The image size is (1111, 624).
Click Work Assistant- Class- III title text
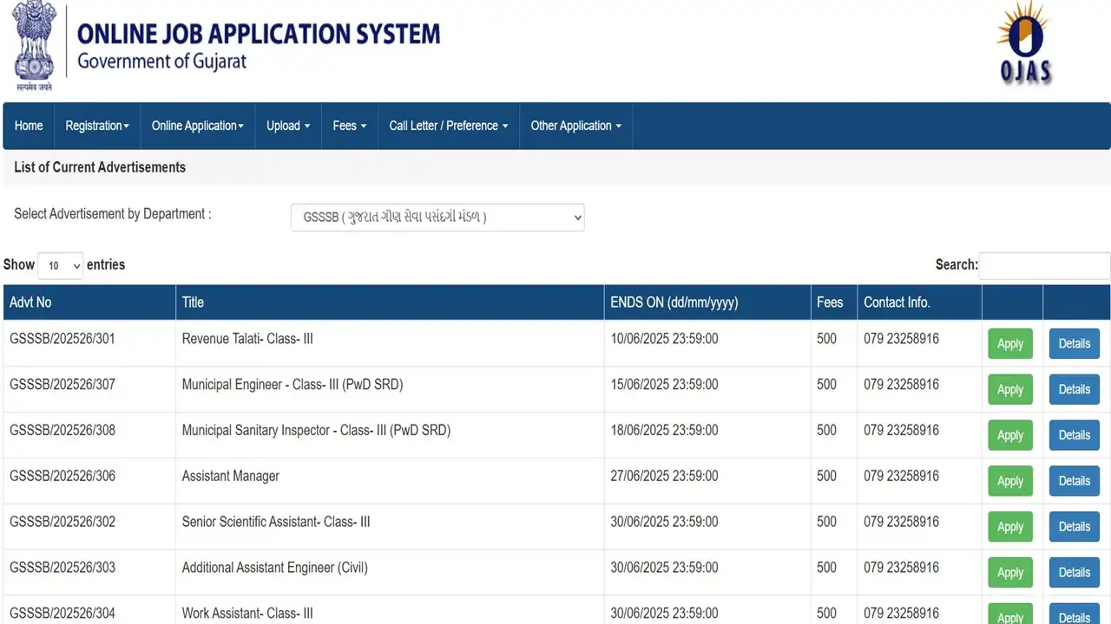click(247, 614)
